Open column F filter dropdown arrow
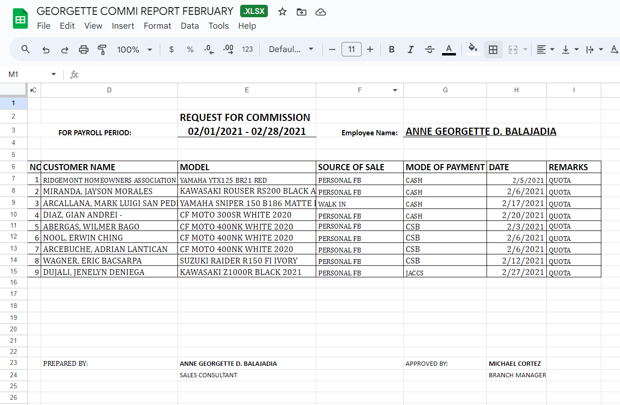Screen dimensions: 620x405 coord(395,90)
